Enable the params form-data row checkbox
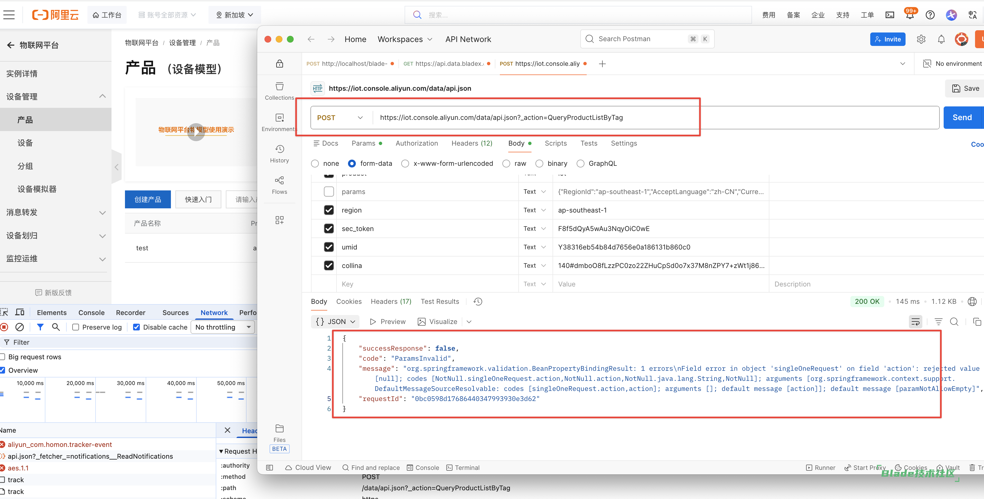This screenshot has width=984, height=499. (328, 192)
